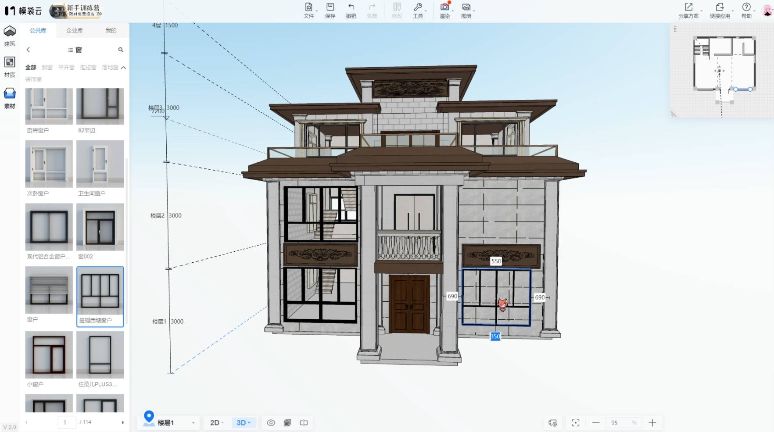774x432 pixels.
Task: Zoom out with the minus button
Action: tap(595, 423)
